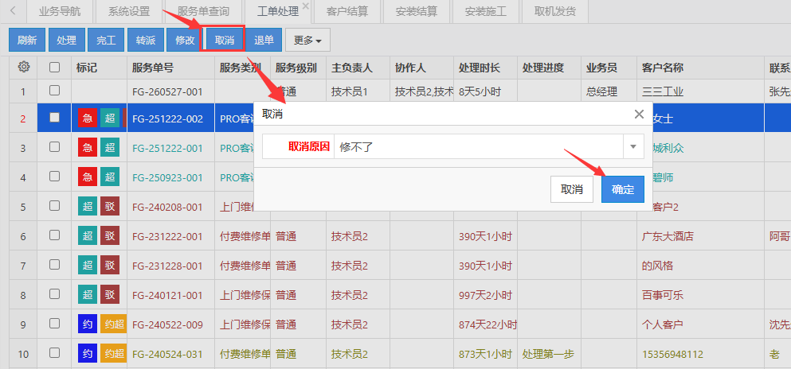This screenshot has height=369, width=791.
Task: Click the 急 tag on row FG-251222-002
Action: 88,118
